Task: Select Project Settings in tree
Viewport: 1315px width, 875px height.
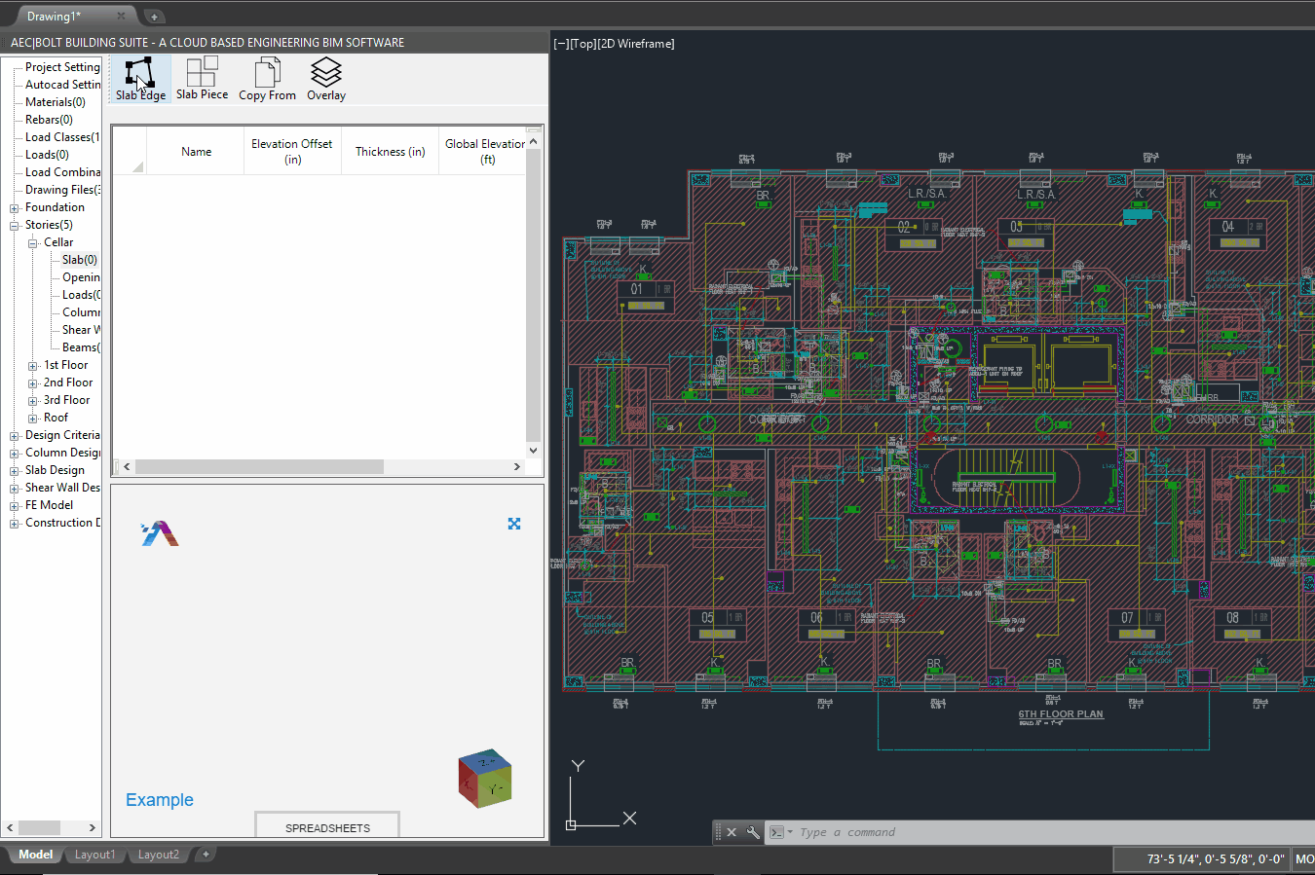Action: 62,67
